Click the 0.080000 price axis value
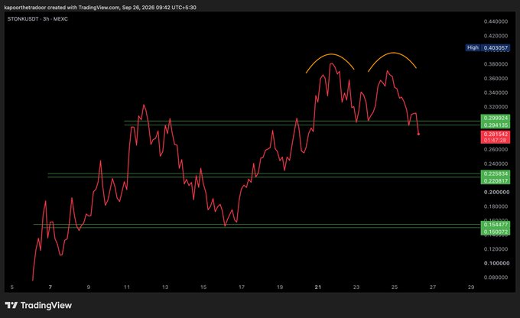 pyautogui.click(x=496, y=277)
